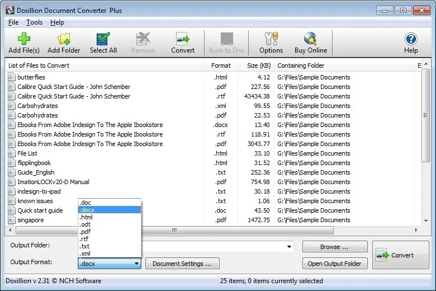The height and width of the screenshot is (291, 436).
Task: Select the file icon beside flipplingbook
Action: click(12, 163)
